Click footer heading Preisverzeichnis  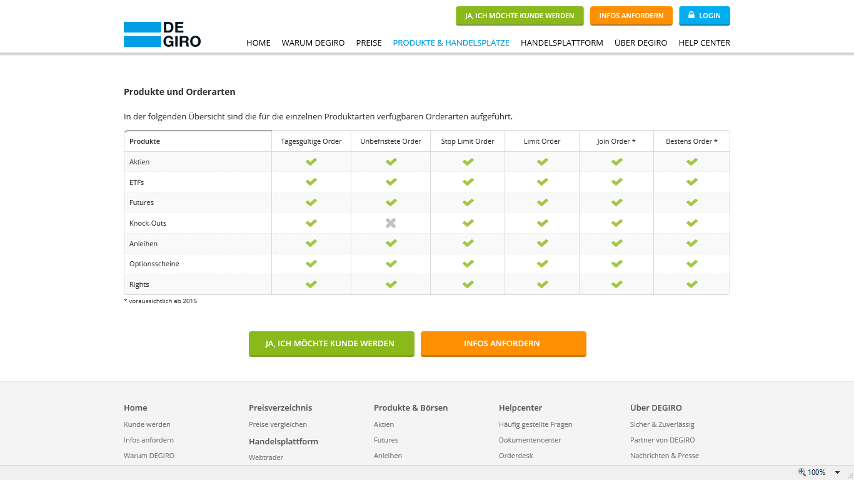pos(280,407)
